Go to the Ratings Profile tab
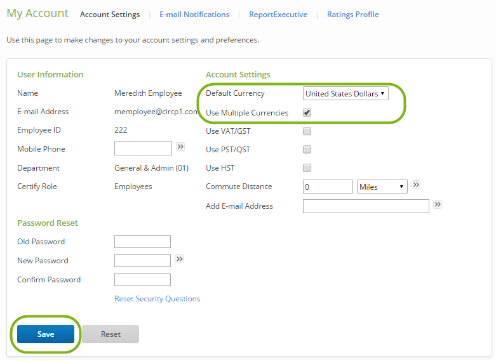496x361 pixels. pyautogui.click(x=352, y=15)
